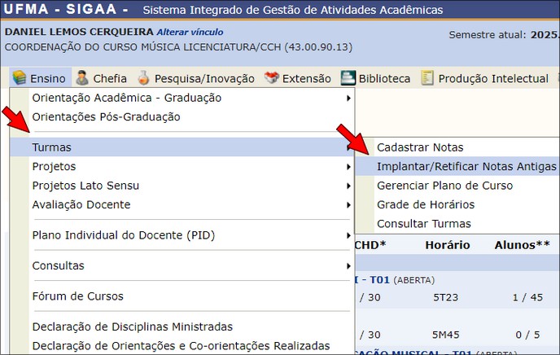Click the Extensão handshake icon

pyautogui.click(x=271, y=79)
